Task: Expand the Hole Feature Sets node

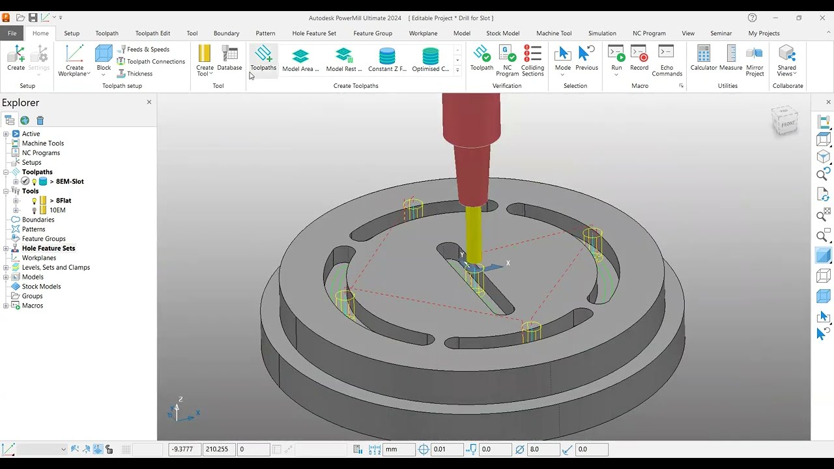Action: coord(6,248)
